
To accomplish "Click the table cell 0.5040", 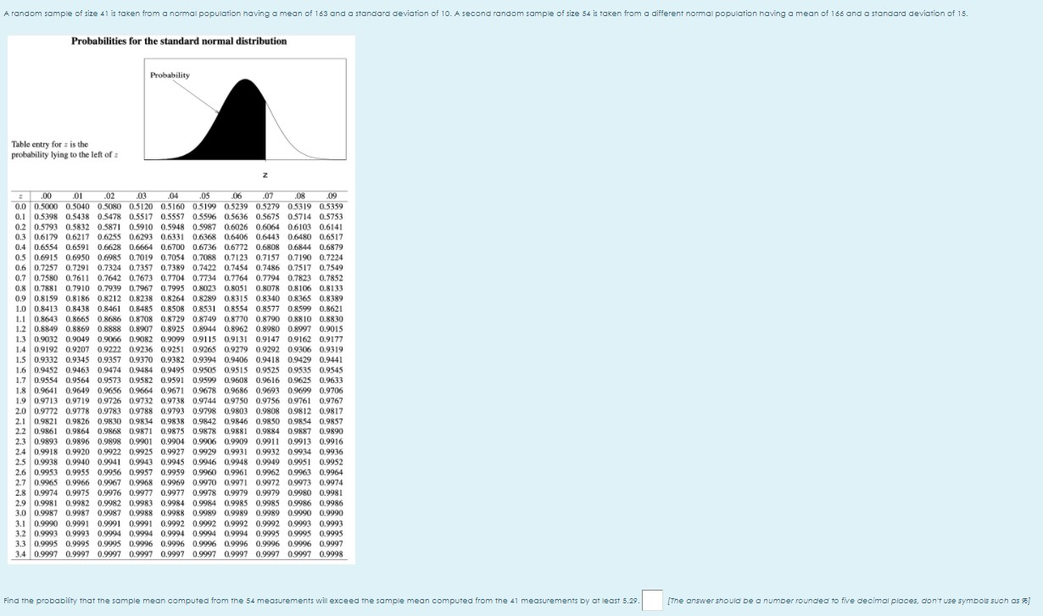I will pos(77,206).
